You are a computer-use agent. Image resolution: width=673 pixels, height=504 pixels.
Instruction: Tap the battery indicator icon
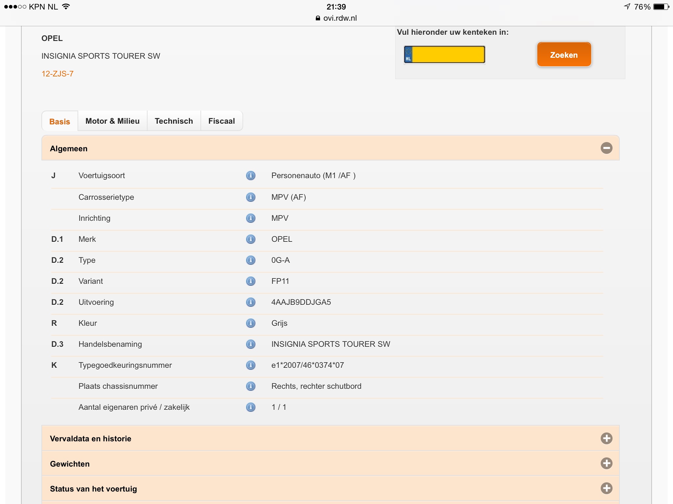coord(661,7)
